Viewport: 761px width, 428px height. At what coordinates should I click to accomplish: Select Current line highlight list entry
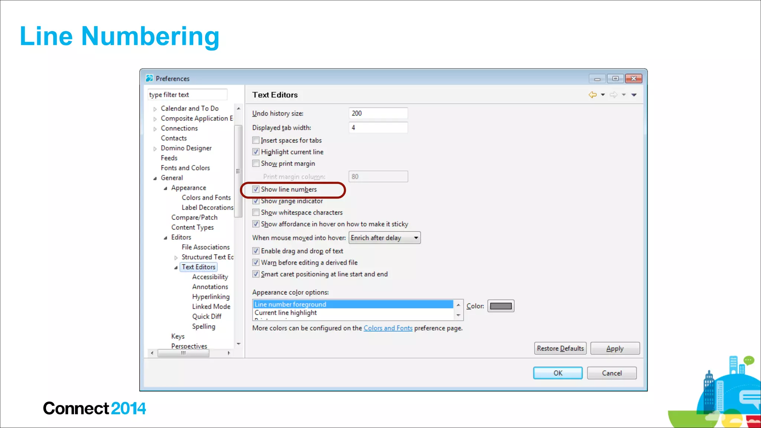tap(285, 313)
